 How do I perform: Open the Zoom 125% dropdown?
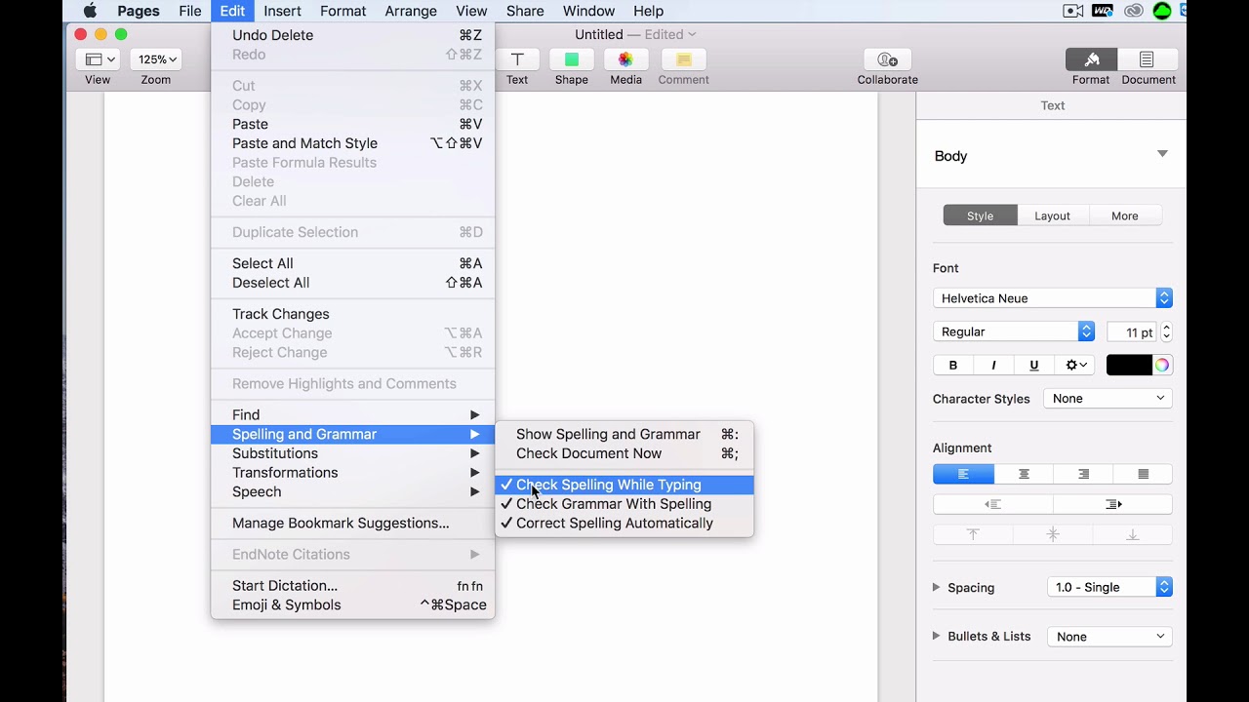coord(156,59)
